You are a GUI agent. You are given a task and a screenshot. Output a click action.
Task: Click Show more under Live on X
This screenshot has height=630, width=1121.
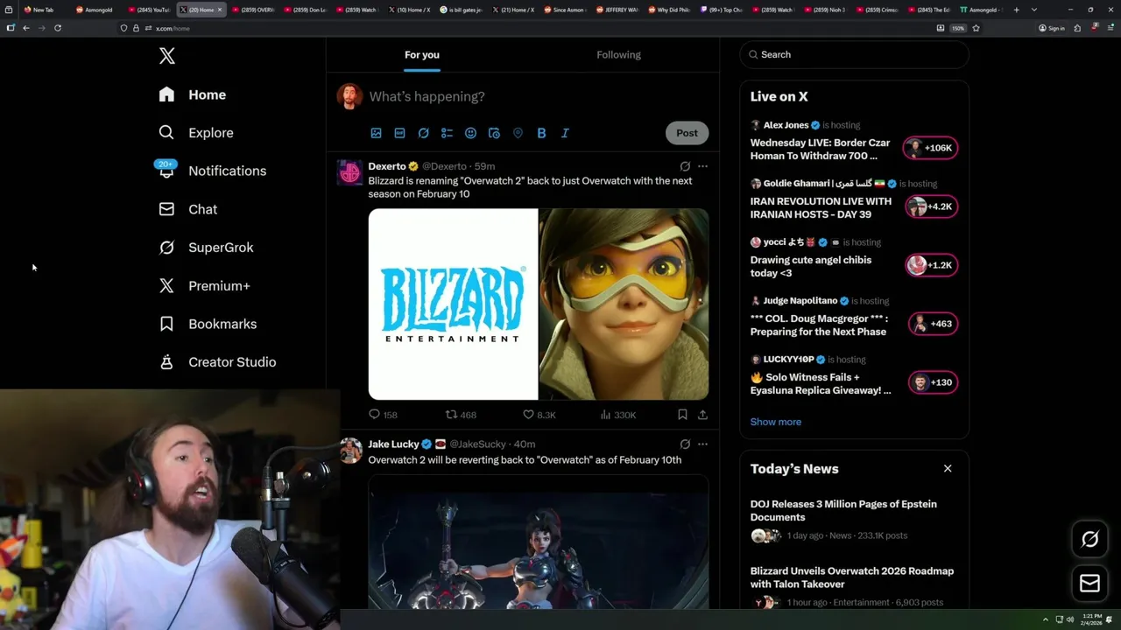tap(775, 422)
